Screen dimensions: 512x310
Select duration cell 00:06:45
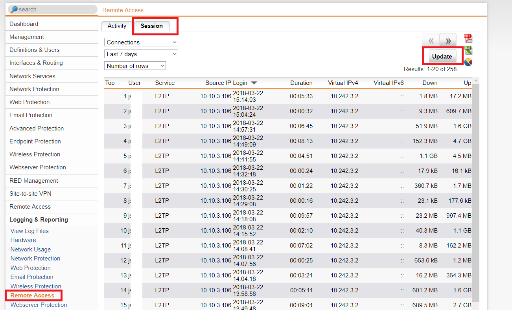301,126
